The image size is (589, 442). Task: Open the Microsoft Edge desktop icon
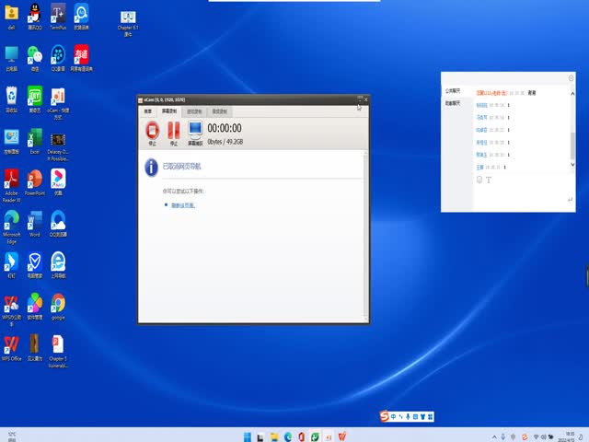[11, 220]
